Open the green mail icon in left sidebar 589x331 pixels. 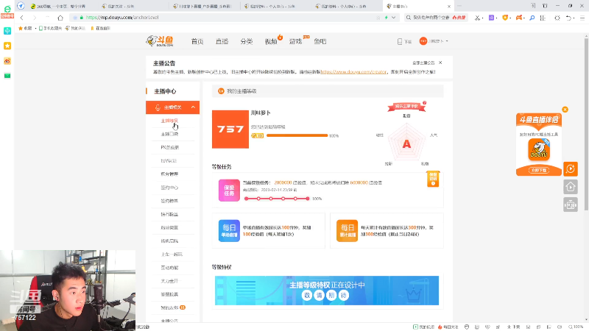[7, 76]
